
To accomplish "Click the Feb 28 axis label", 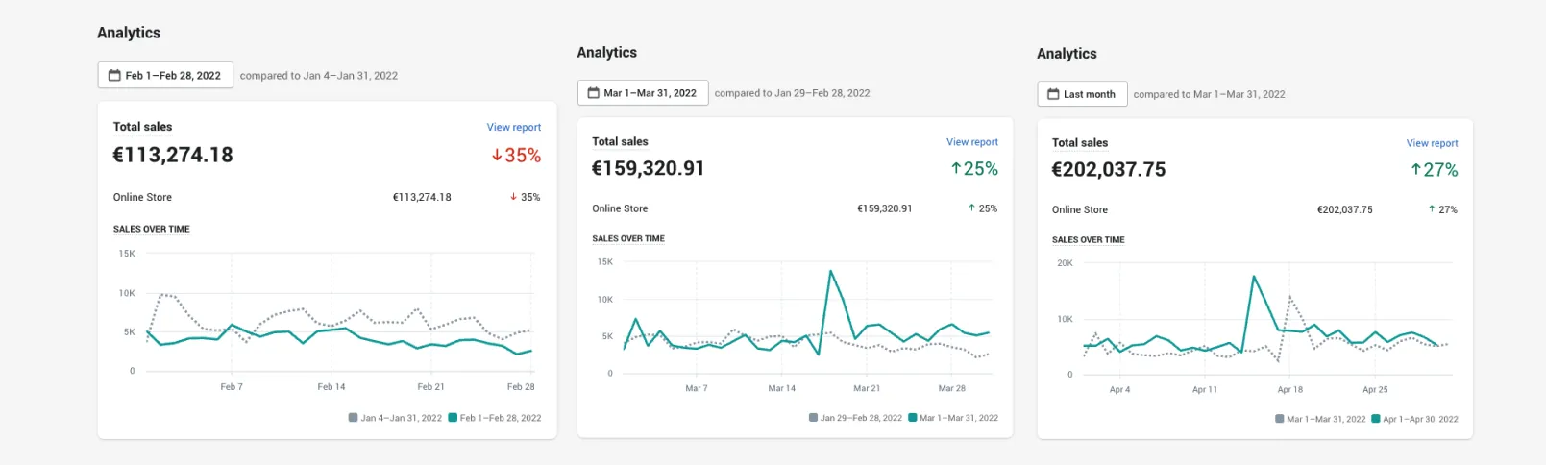I will point(521,387).
